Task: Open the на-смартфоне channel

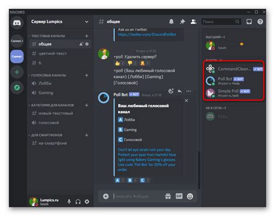Action: (x=60, y=143)
